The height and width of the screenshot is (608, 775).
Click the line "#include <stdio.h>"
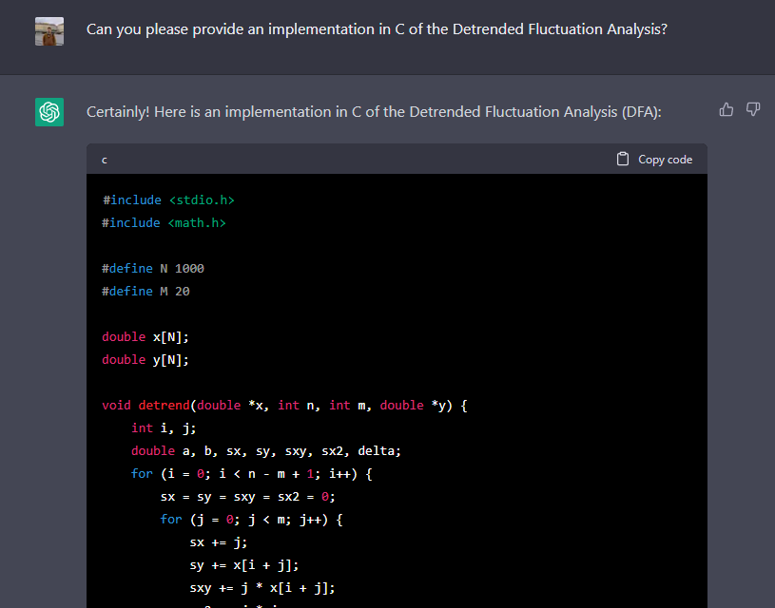(x=168, y=200)
